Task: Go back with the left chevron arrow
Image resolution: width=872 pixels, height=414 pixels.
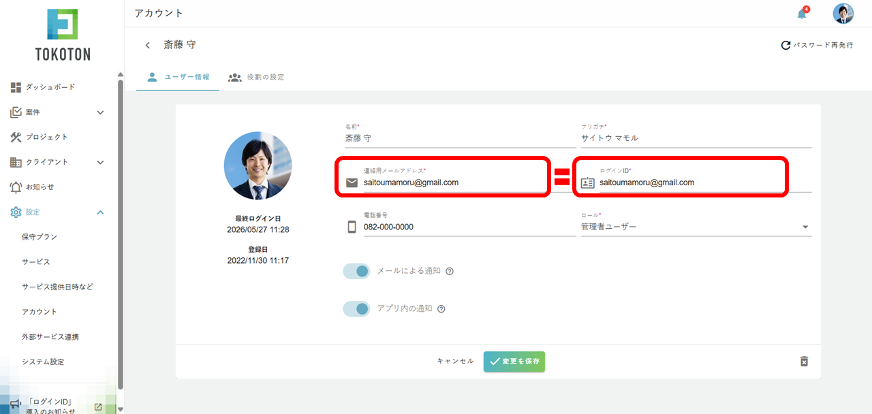Action: point(147,45)
